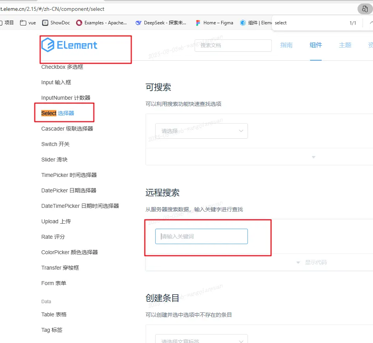Viewport: 373px width, 343px height.
Task: Go to Table 表格 page
Action: pyautogui.click(x=54, y=315)
